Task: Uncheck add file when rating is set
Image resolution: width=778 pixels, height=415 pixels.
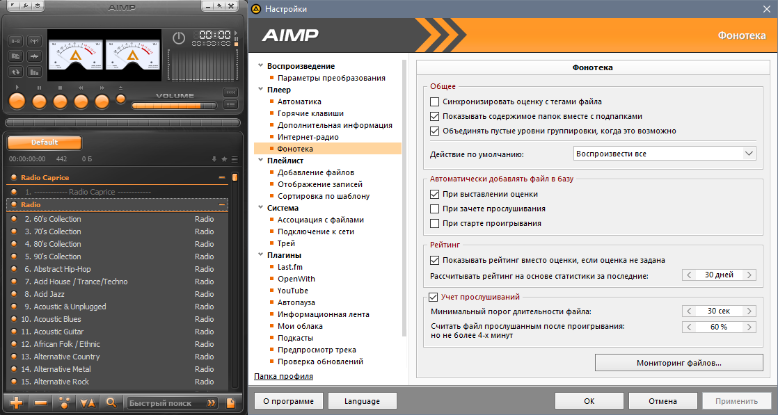Action: click(x=435, y=195)
